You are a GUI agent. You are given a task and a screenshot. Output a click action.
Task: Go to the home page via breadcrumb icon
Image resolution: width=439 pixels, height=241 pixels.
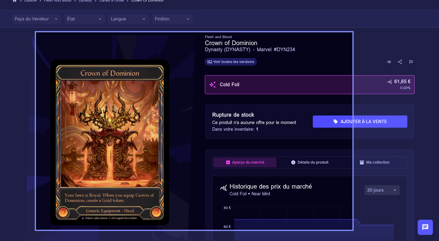[x=15, y=1]
